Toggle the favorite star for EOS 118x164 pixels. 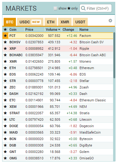point(5,74)
